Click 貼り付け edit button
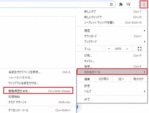The height and width of the screenshot is (113, 149). click(138, 79)
